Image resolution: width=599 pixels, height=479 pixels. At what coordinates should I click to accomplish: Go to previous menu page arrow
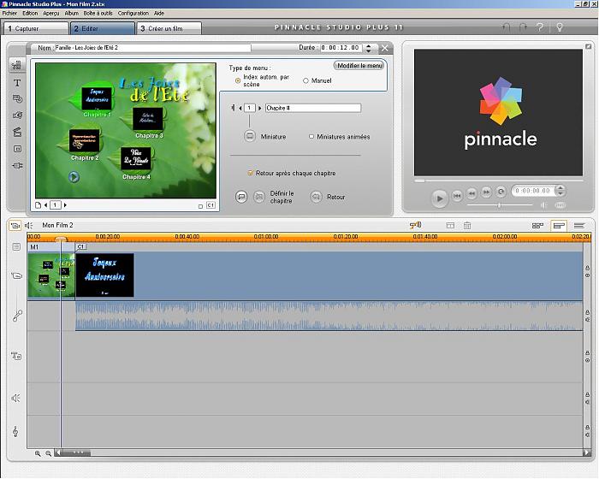46,205
